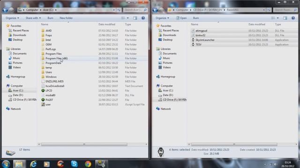Open address bar history dropdown in the right window

264,10
